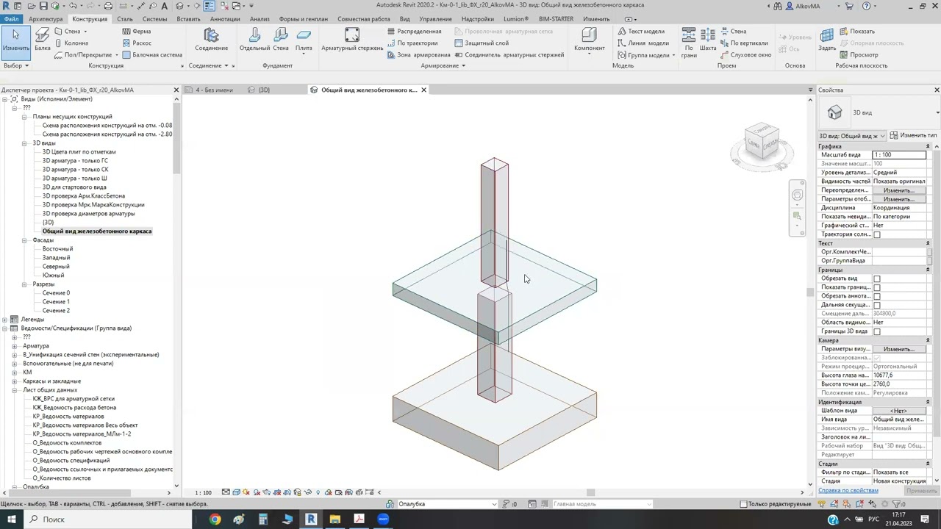Select the Балочная система tool

pos(152,54)
